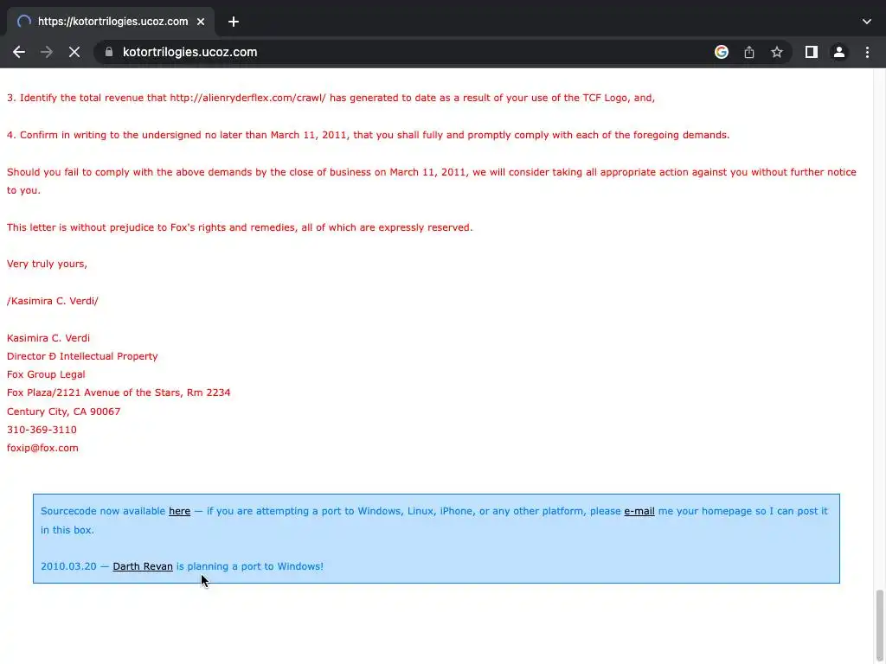Open the Google account icon in toolbar

pyautogui.click(x=721, y=52)
